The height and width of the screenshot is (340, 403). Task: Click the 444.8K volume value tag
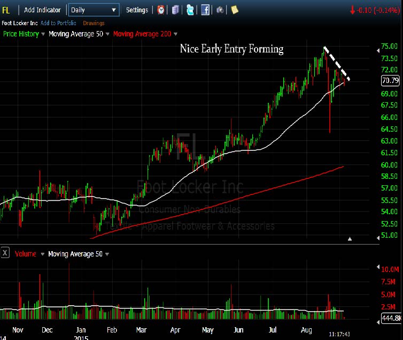391,319
